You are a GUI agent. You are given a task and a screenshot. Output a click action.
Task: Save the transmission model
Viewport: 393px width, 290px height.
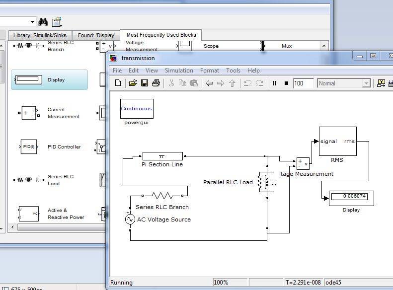tap(145, 83)
